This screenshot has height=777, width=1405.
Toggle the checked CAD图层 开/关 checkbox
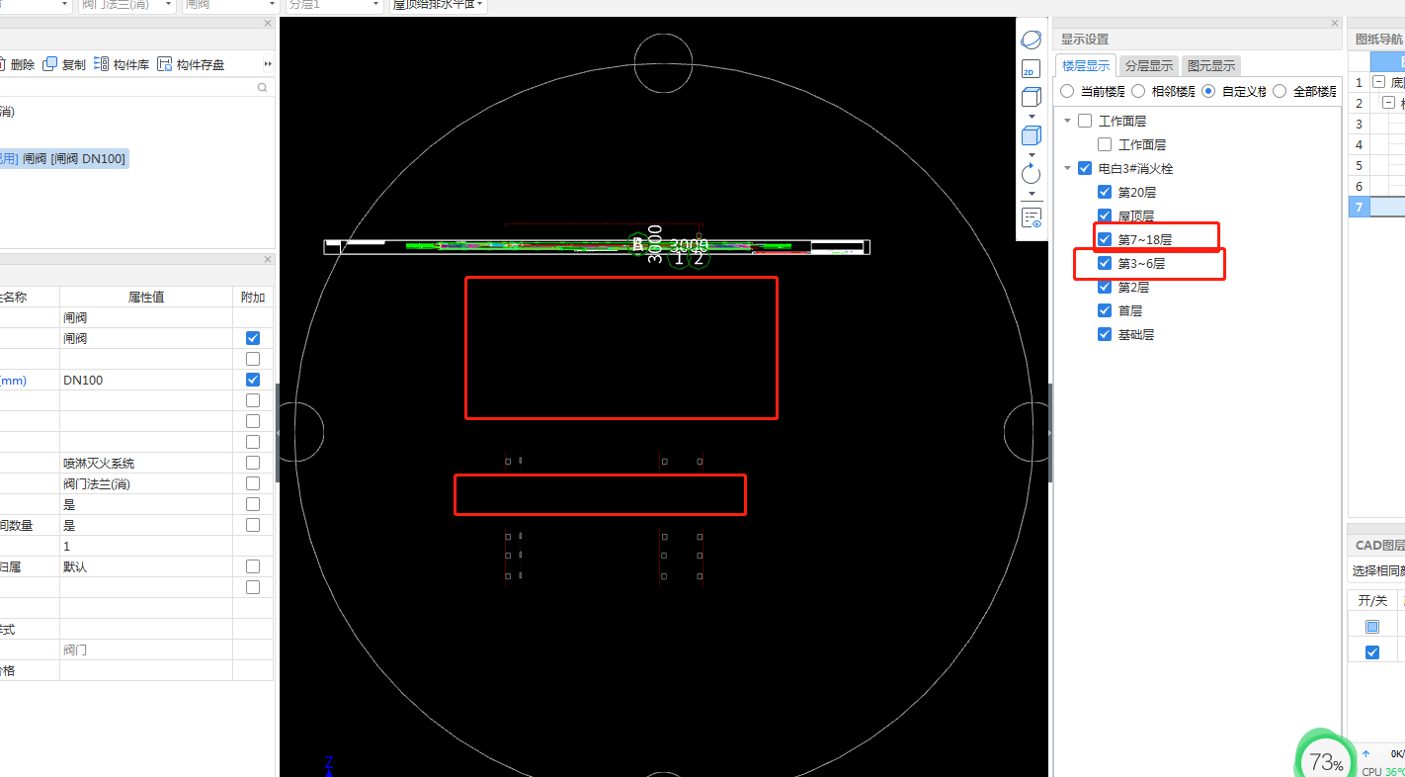point(1371,652)
